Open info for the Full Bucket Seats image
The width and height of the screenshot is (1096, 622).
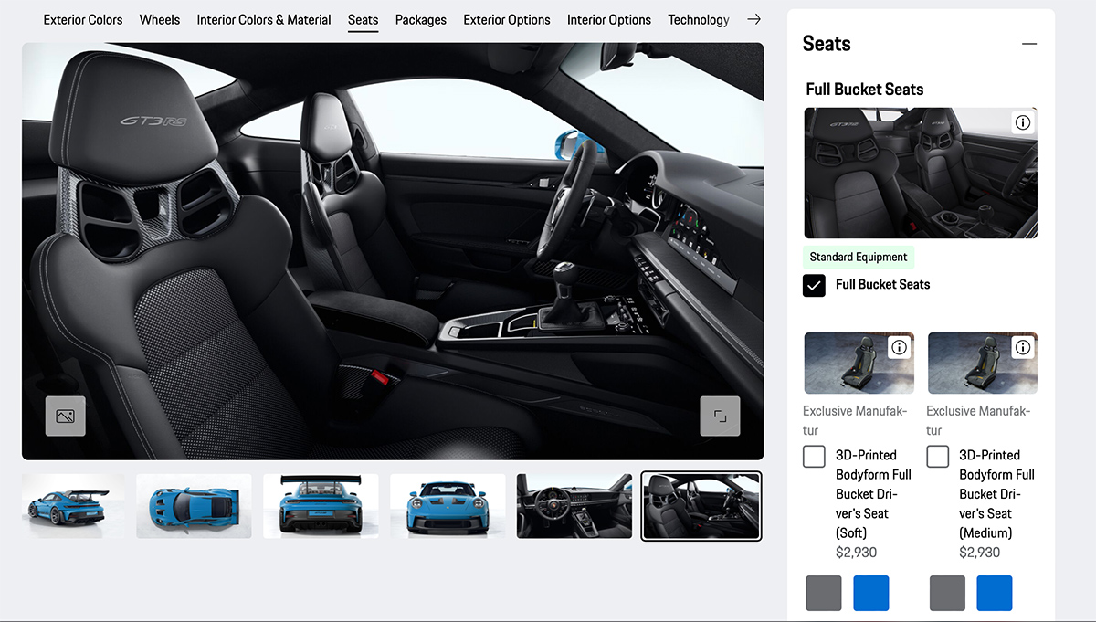[x=1023, y=122]
